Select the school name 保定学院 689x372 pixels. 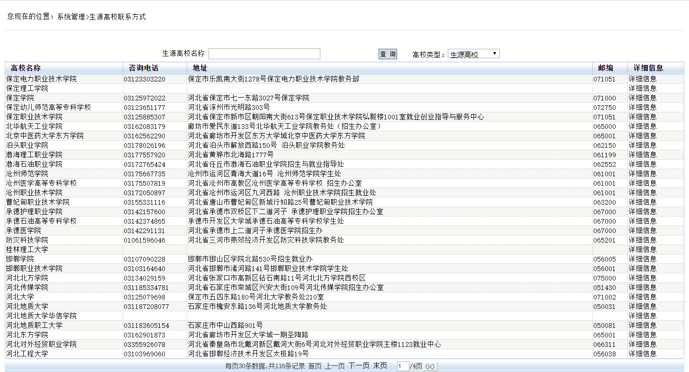tap(20, 98)
